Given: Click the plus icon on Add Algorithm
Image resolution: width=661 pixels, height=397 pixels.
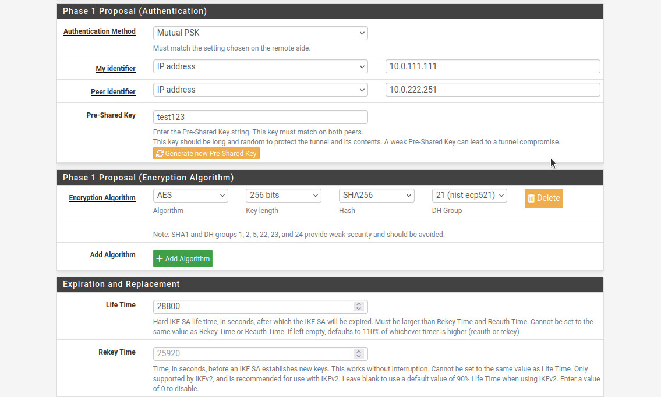Looking at the screenshot, I should (160, 259).
